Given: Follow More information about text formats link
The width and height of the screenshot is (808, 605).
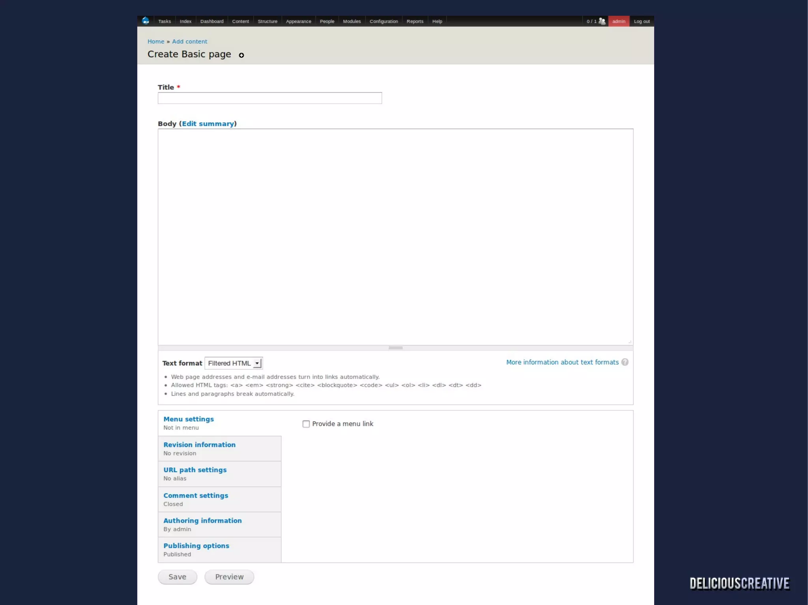Looking at the screenshot, I should [x=562, y=362].
